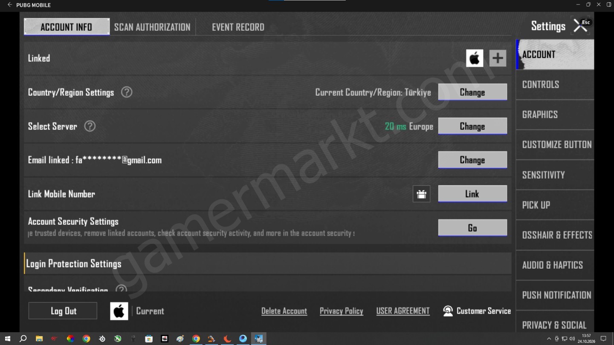Open Pick Up settings category

555,205
